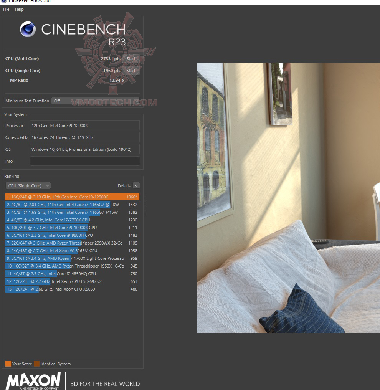Open the Help menu
This screenshot has height=390, width=380.
click(x=19, y=9)
